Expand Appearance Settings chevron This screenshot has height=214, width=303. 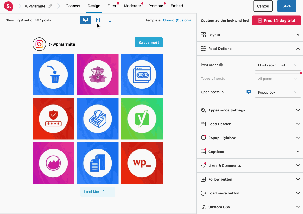[x=298, y=110]
